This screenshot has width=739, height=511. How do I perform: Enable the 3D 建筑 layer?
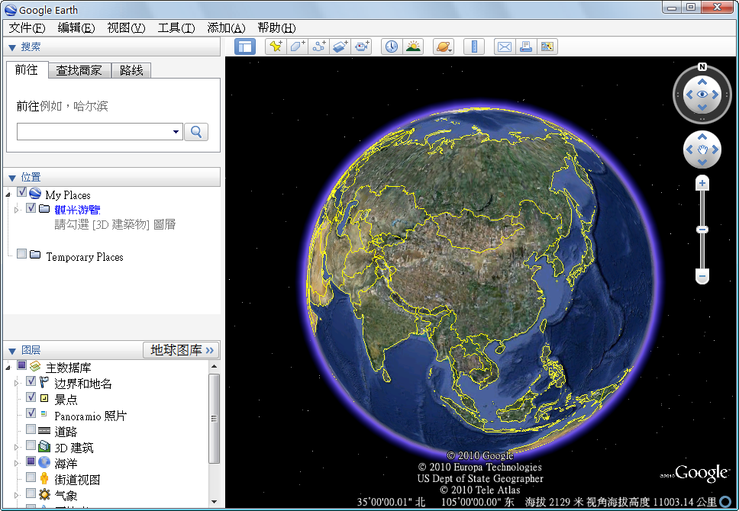pos(31,445)
